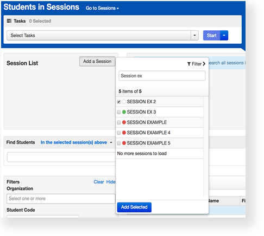Check the SESSION EXAMPLE 4 checkbox
This screenshot has height=236, width=264.
(x=119, y=133)
